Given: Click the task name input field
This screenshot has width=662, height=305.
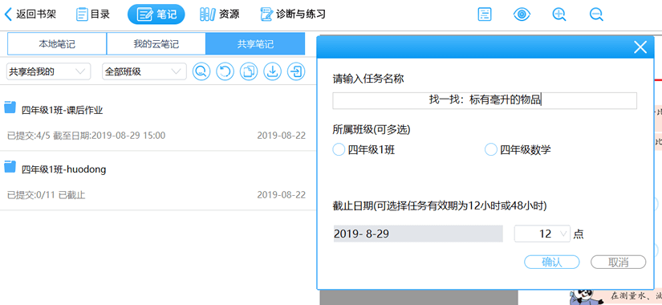Looking at the screenshot, I should 484,100.
